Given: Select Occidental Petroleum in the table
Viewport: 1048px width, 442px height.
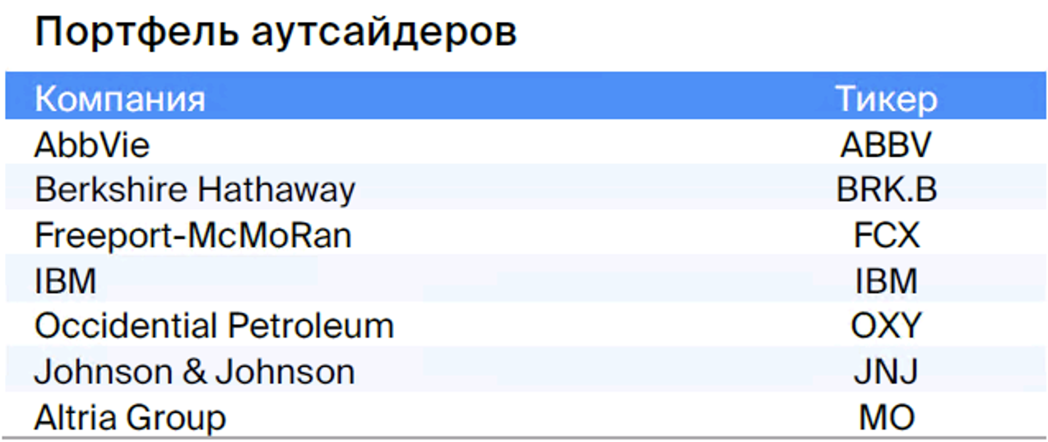Looking at the screenshot, I should 215,326.
